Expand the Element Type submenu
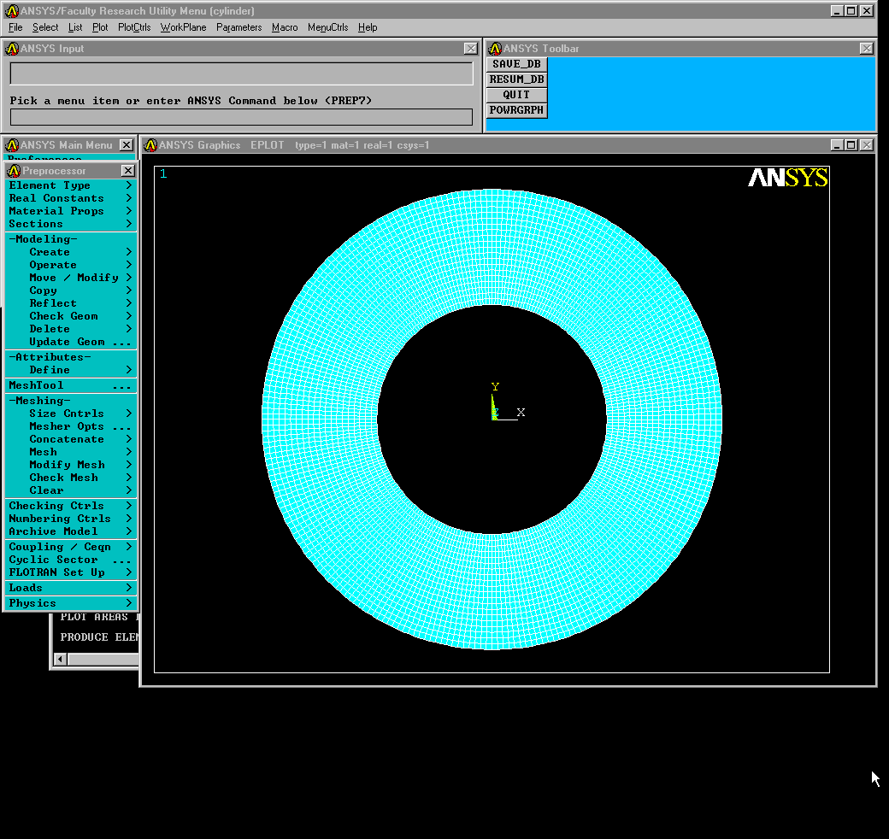The image size is (889, 839). tap(70, 185)
